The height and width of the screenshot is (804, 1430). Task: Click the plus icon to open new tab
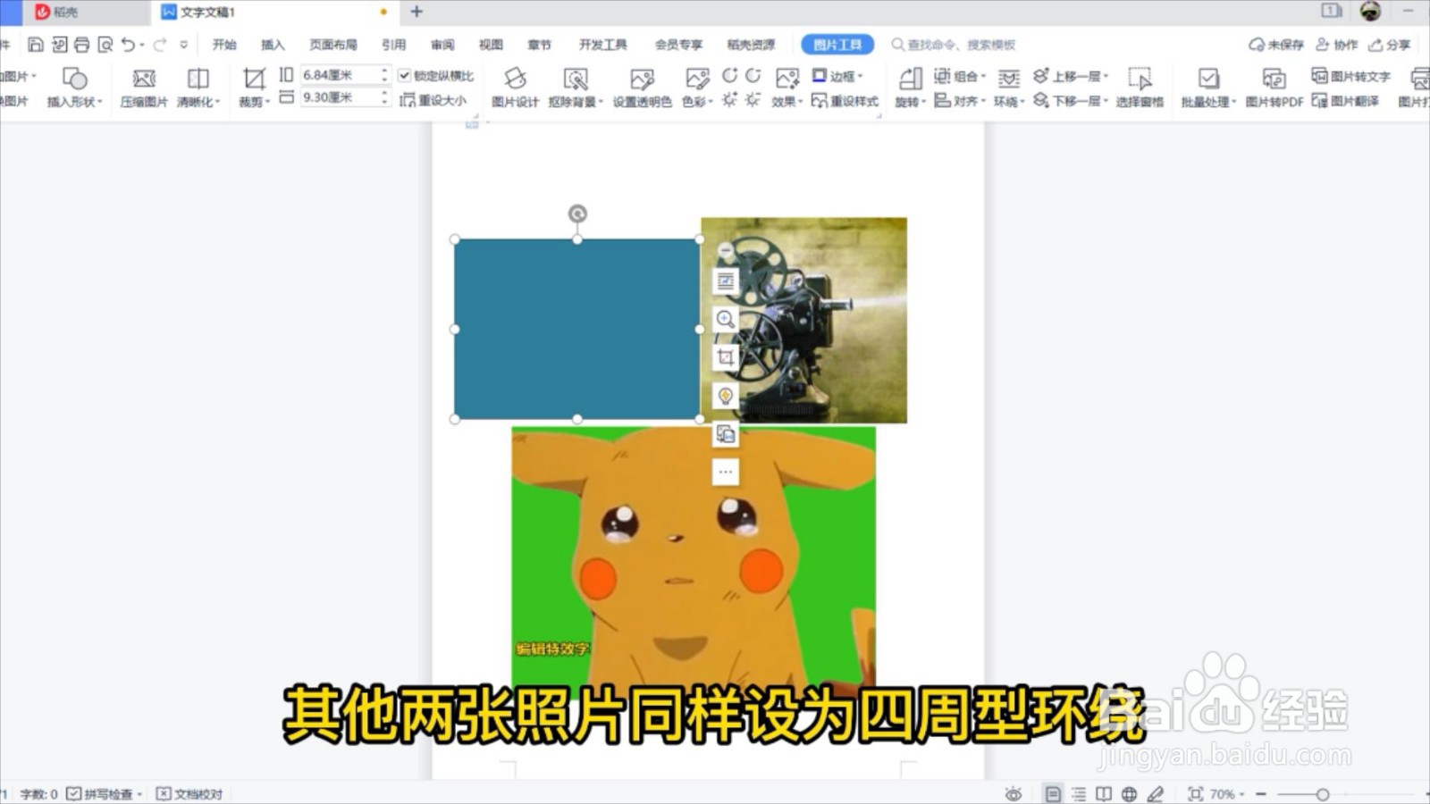pos(416,12)
